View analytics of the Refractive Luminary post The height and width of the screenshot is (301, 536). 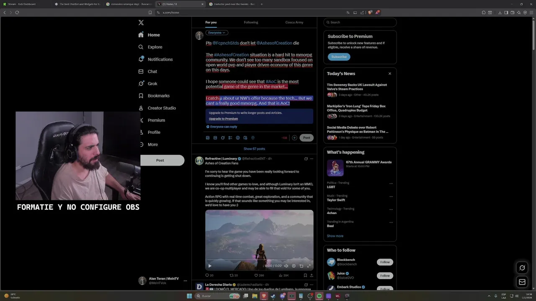(283, 275)
